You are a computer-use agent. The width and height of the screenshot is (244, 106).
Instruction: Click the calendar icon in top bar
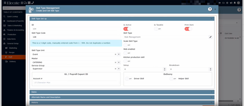pyautogui.click(x=22, y=3)
